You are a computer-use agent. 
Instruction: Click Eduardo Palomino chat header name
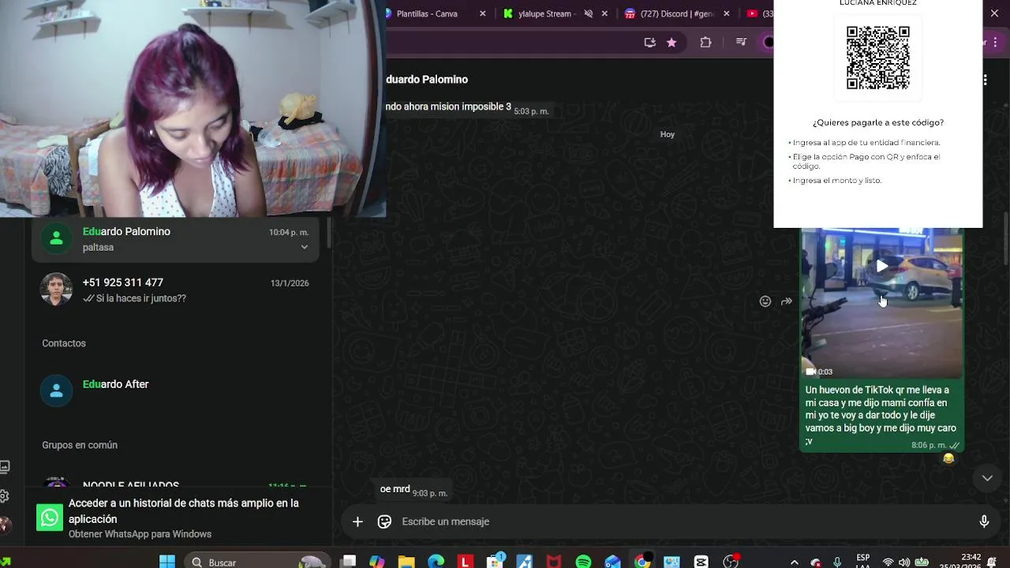[427, 80]
